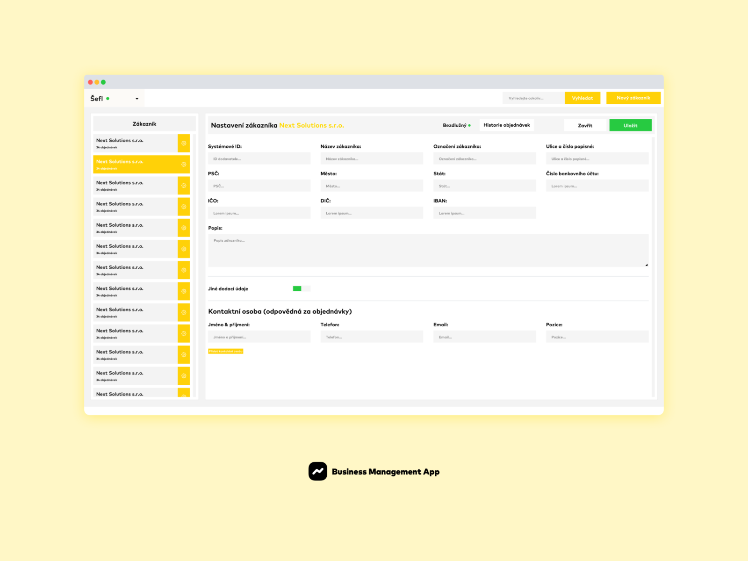
Task: Select the IBAN input field
Action: pos(485,213)
